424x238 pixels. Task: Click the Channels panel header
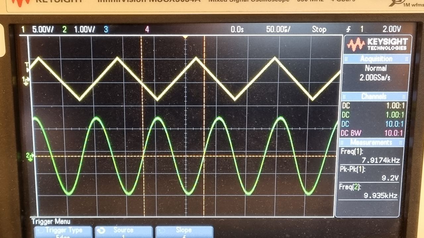pos(375,97)
